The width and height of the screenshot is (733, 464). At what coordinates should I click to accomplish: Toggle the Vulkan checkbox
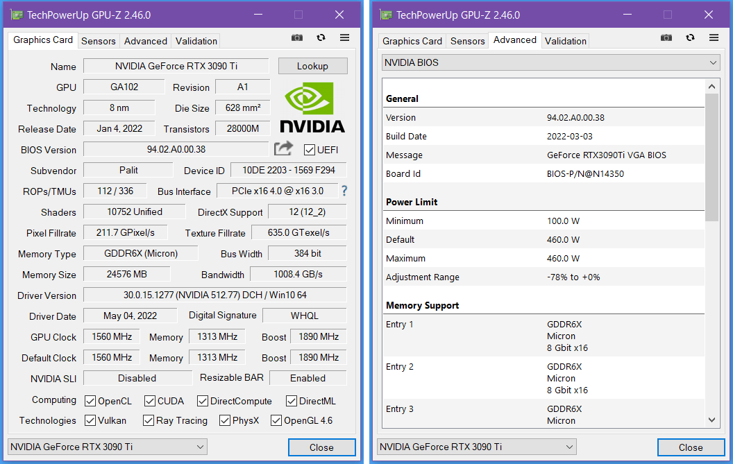pyautogui.click(x=90, y=420)
